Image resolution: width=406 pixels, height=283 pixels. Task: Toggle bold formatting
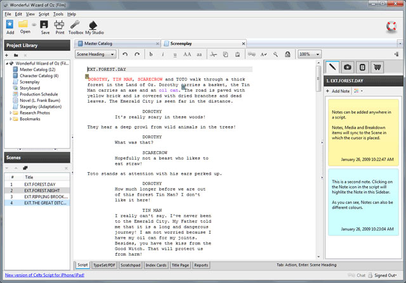tap(151, 54)
